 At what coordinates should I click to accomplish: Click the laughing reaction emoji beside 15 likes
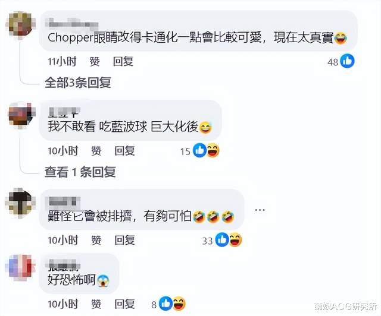pyautogui.click(x=213, y=150)
